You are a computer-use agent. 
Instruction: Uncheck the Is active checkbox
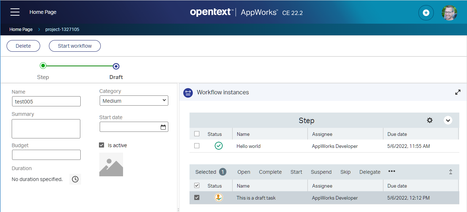coord(102,145)
